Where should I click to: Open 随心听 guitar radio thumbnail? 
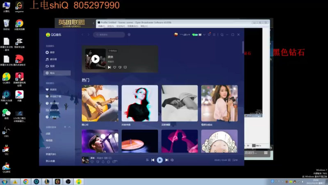point(100,103)
